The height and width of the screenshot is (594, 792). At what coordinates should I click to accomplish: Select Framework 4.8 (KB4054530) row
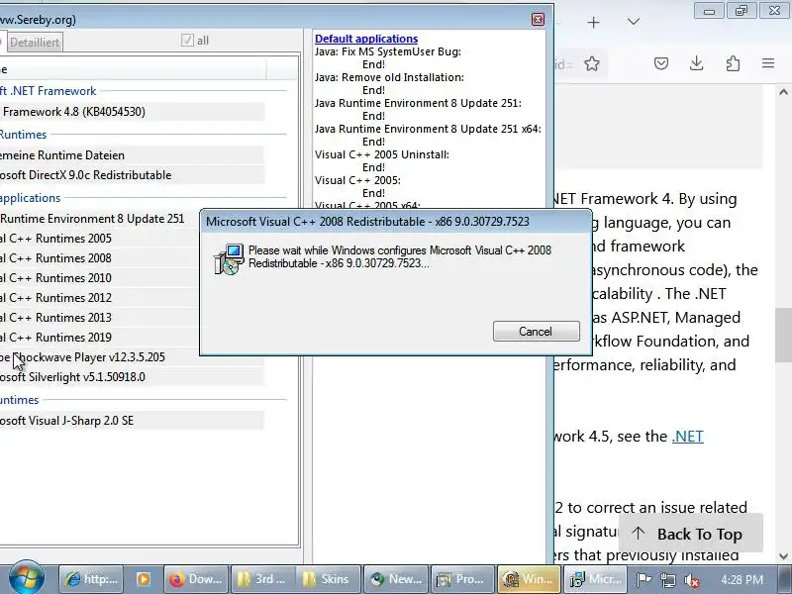(132, 112)
